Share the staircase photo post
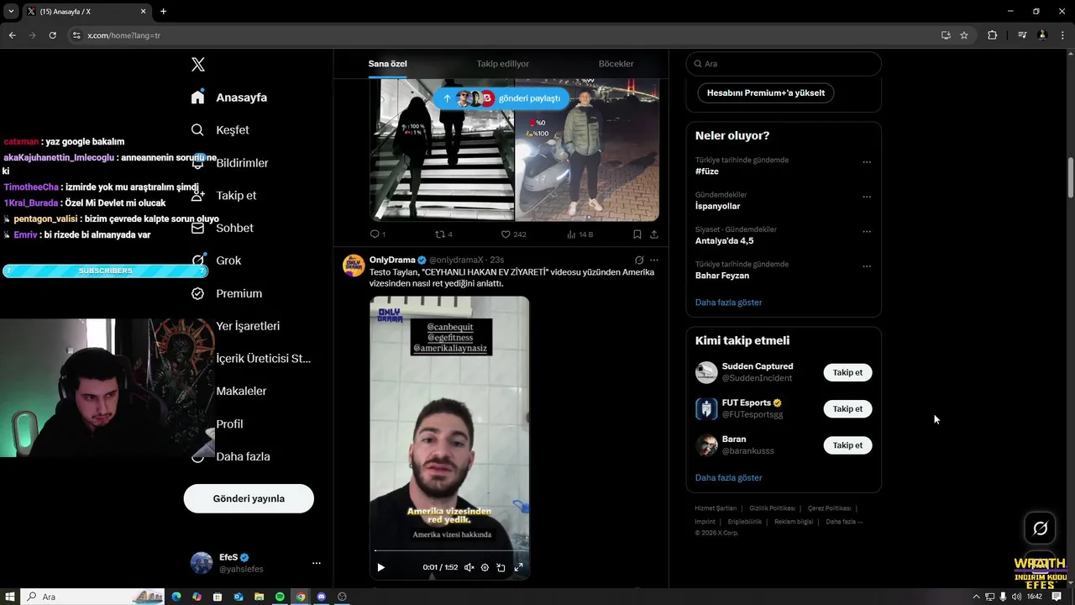 654,234
